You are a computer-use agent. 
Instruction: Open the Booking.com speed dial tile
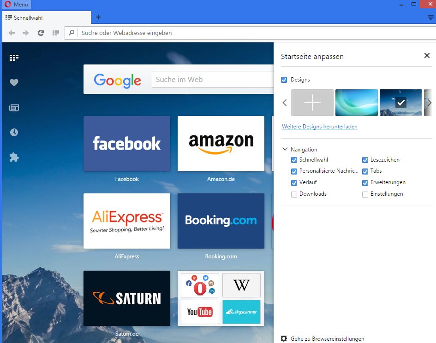221,221
